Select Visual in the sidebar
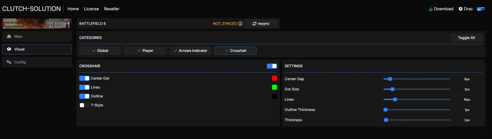This screenshot has width=492, height=139. (37, 49)
